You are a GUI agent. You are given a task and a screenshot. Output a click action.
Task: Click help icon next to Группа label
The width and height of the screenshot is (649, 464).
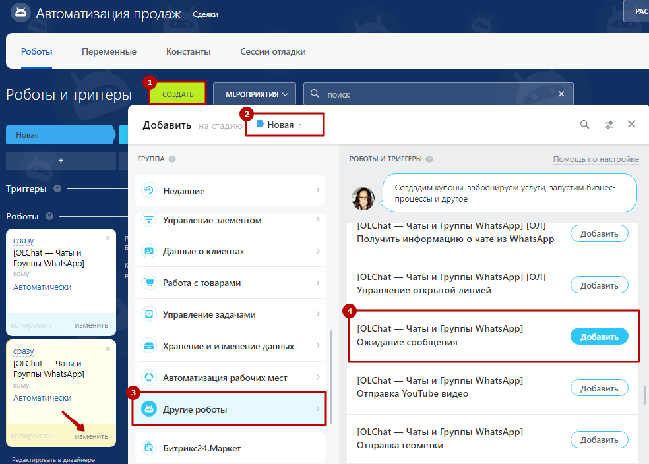172,159
